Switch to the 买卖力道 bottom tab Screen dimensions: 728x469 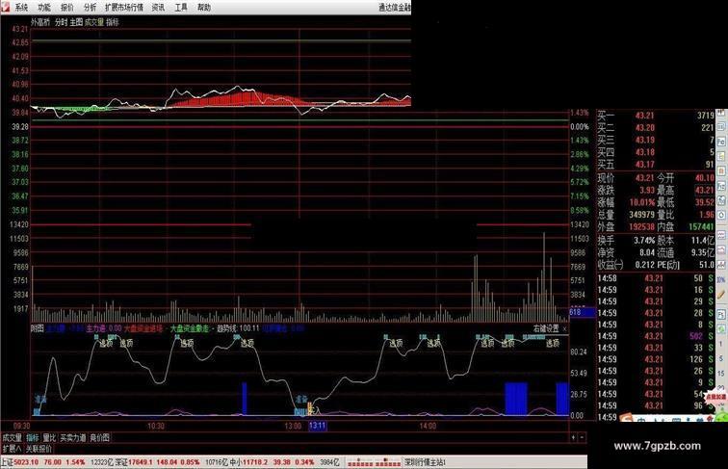click(73, 437)
